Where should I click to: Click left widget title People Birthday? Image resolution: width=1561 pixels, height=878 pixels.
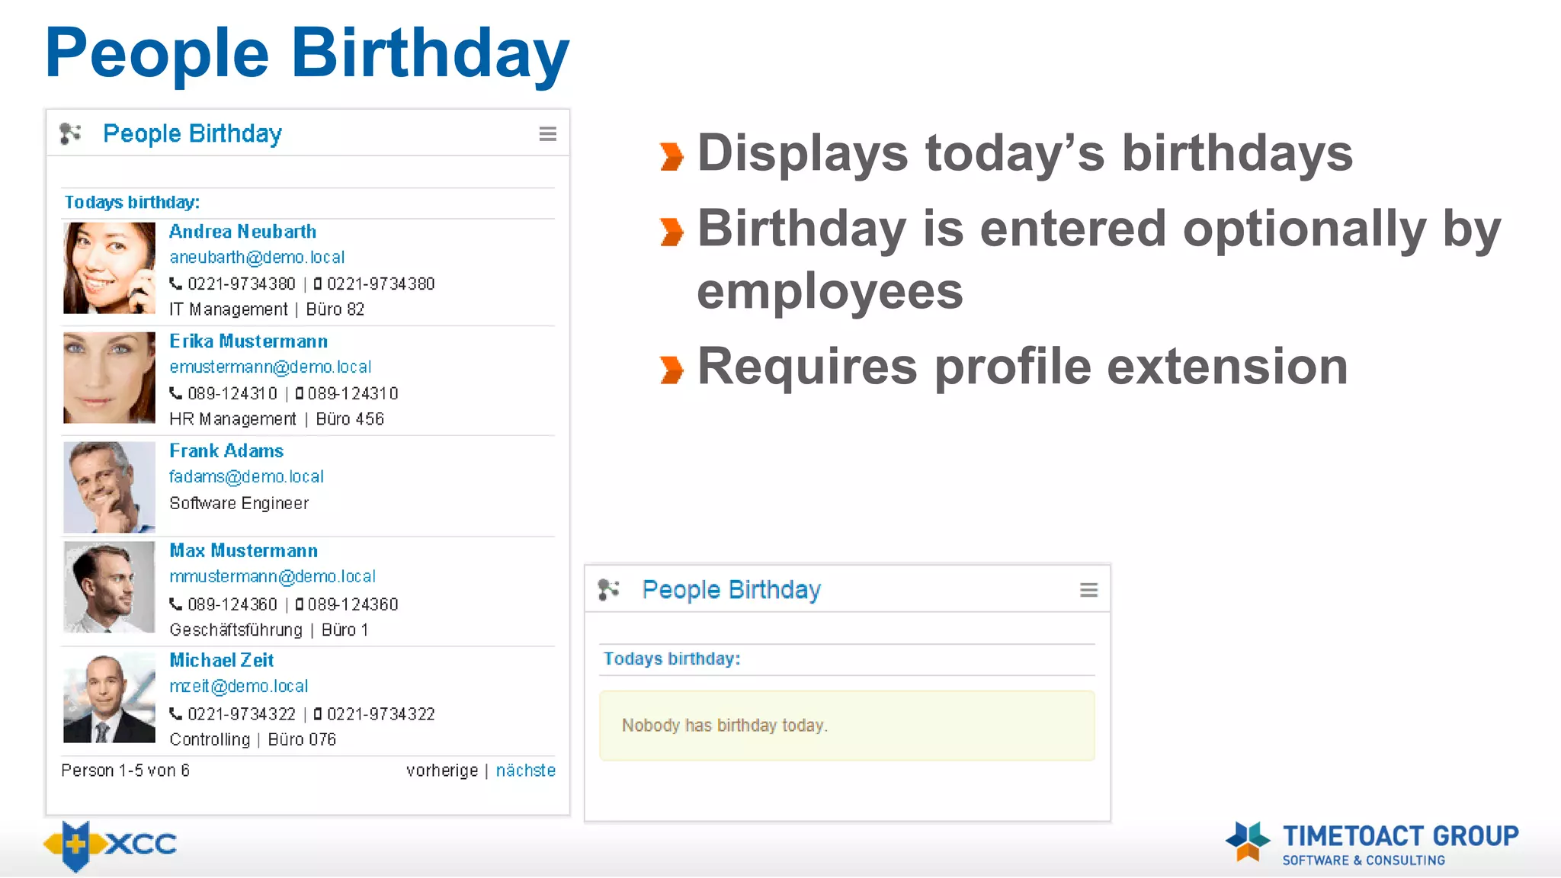point(193,134)
